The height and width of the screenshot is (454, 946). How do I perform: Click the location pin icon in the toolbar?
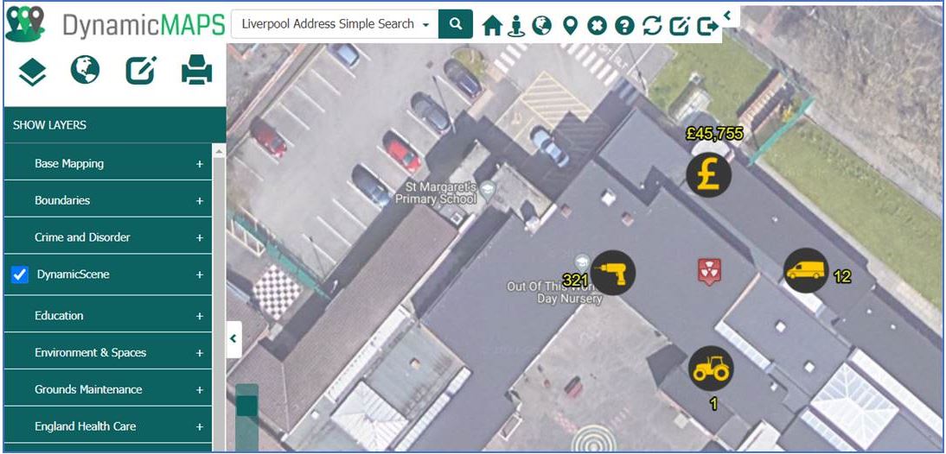[x=570, y=26]
